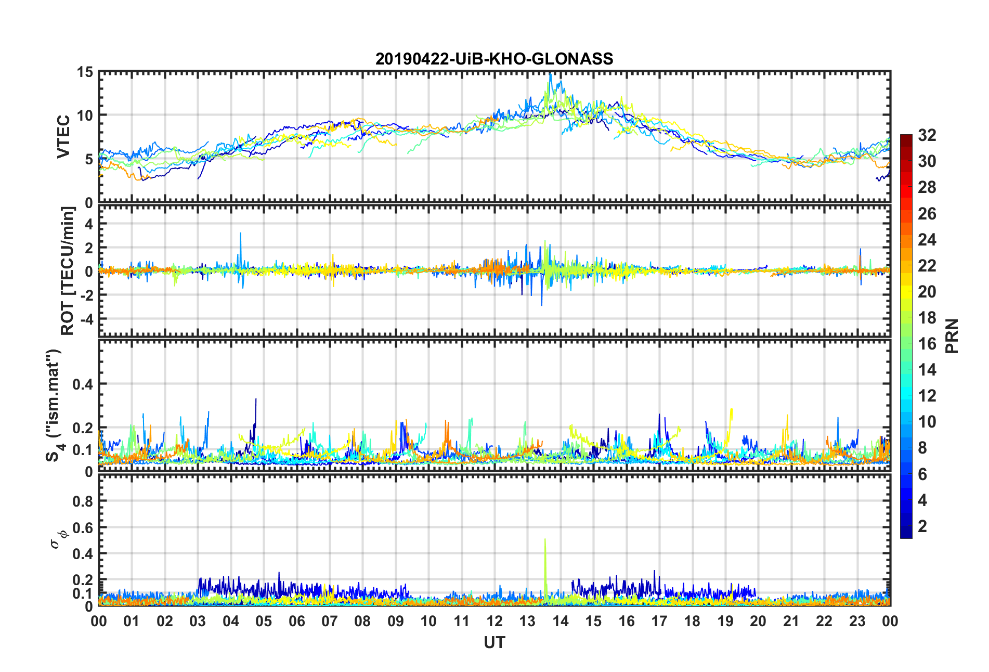The height and width of the screenshot is (672, 989).
Task: Click the VTEC tick label 15
Action: click(x=85, y=72)
